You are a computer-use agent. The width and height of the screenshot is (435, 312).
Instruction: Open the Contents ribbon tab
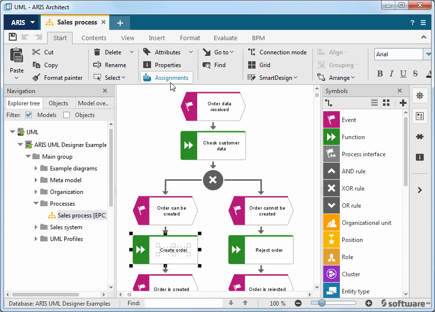[x=94, y=38]
